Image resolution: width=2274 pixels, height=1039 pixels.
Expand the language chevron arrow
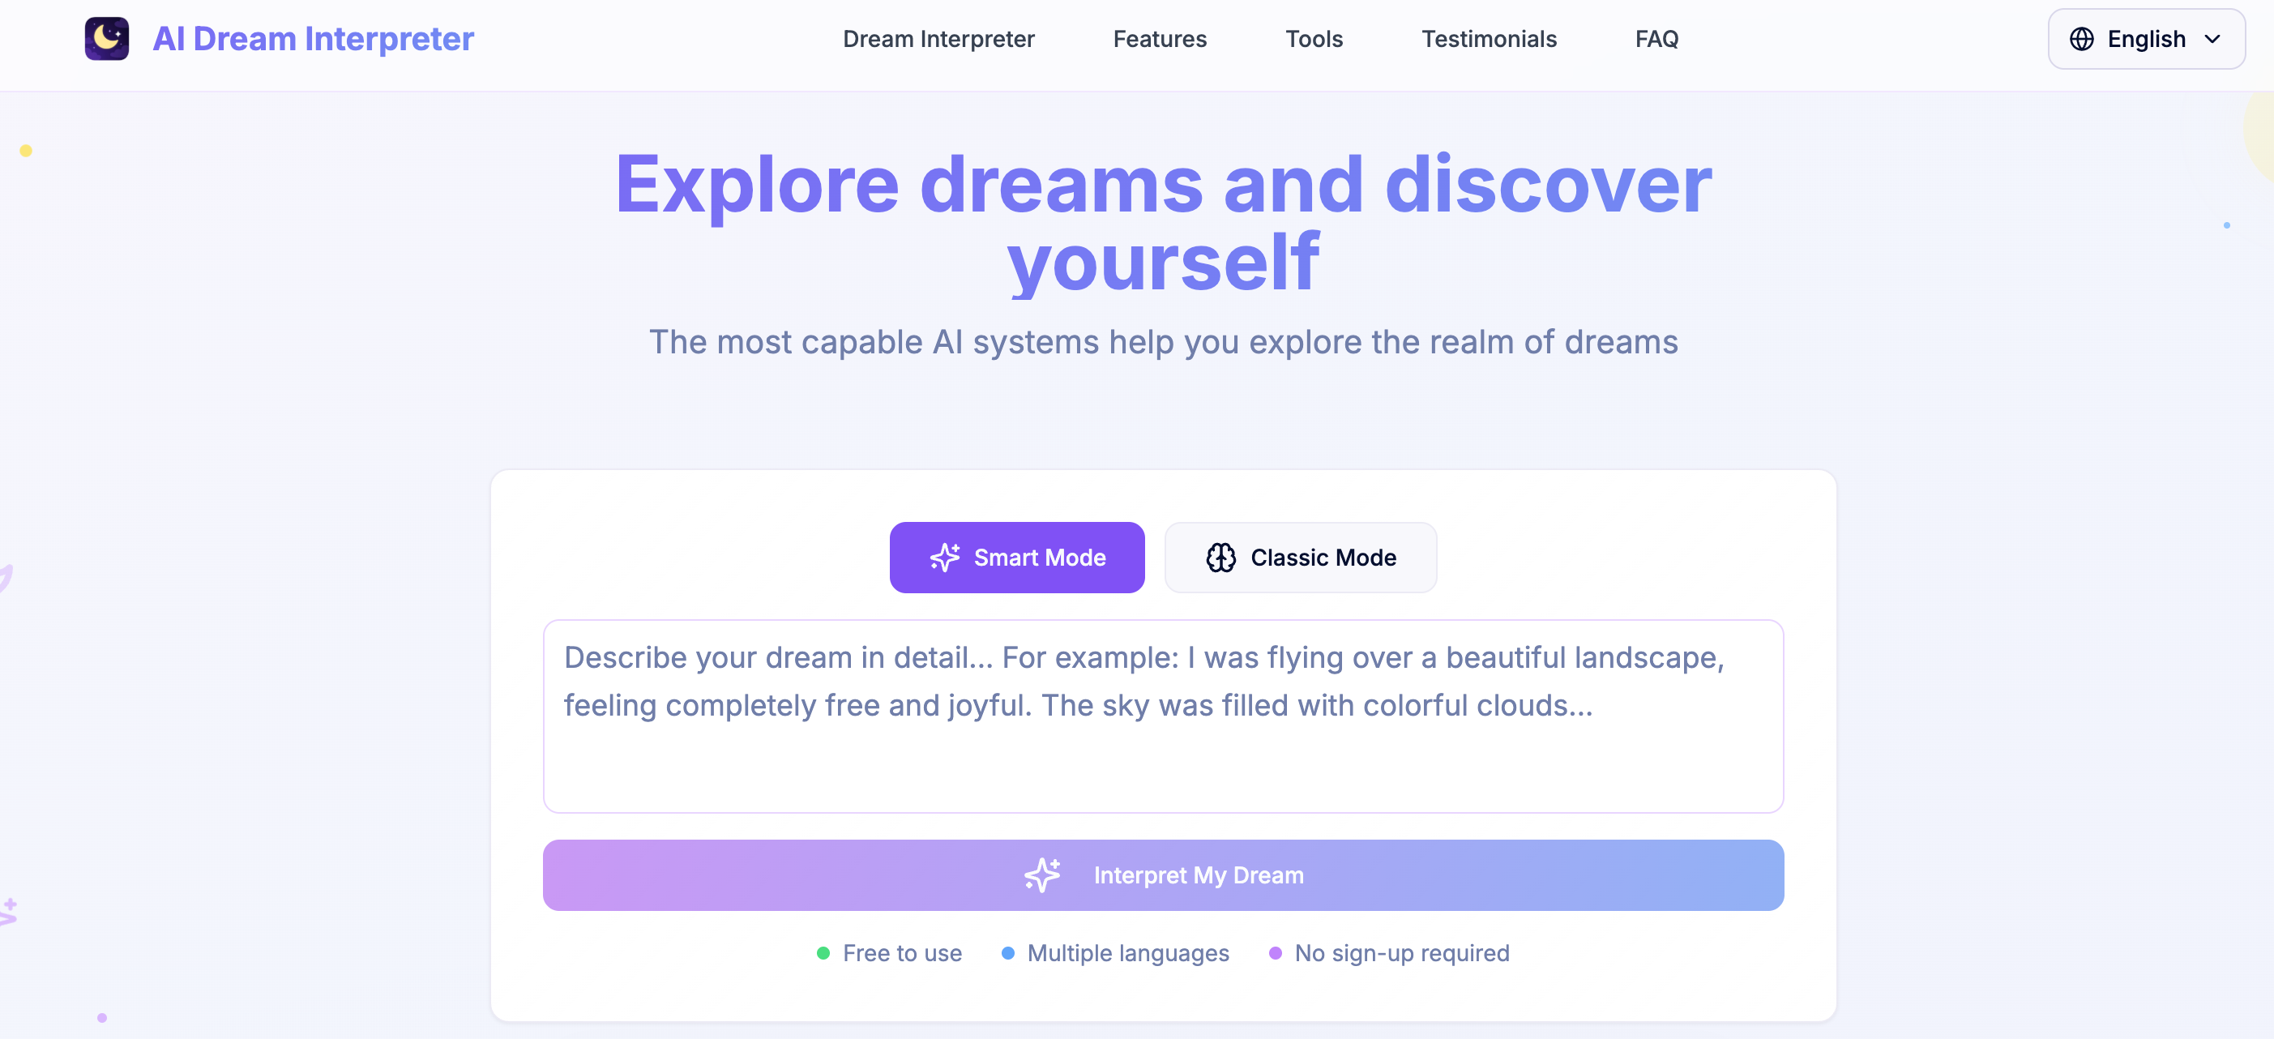[x=2212, y=39]
